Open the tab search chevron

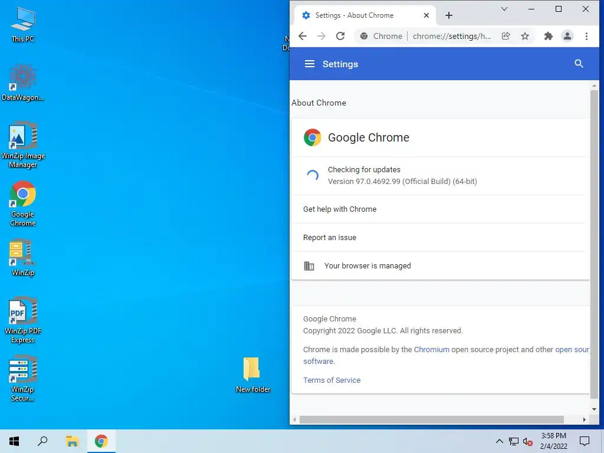[x=504, y=9]
